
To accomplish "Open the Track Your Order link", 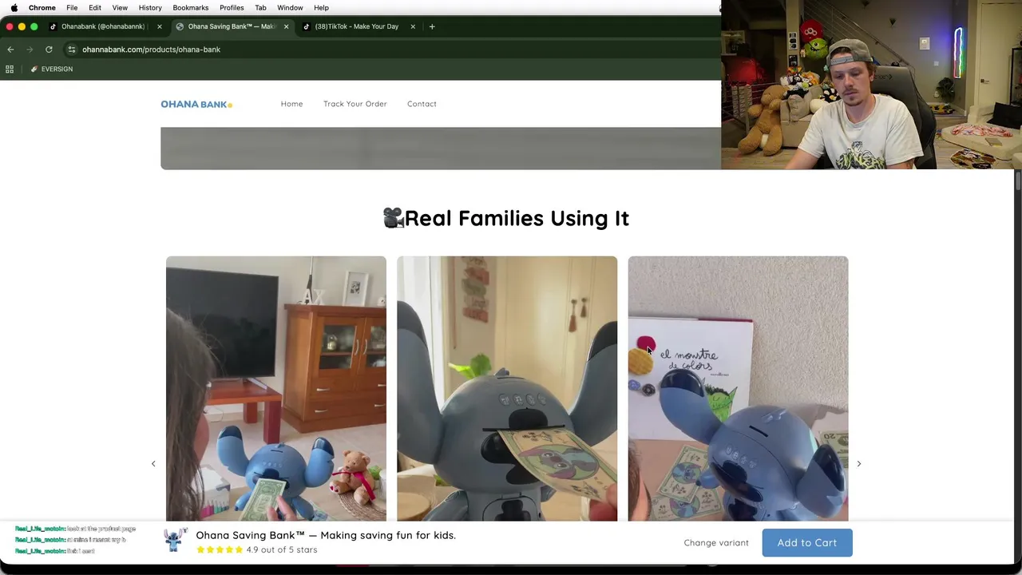I will 355,104.
